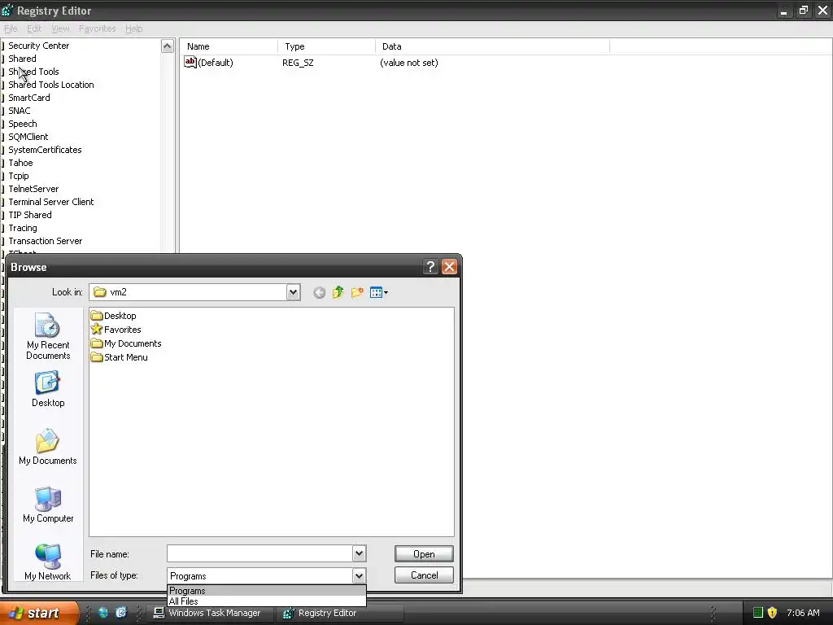Viewport: 833px width, 625px height.
Task: Select My Documents in the places bar
Action: 48,447
